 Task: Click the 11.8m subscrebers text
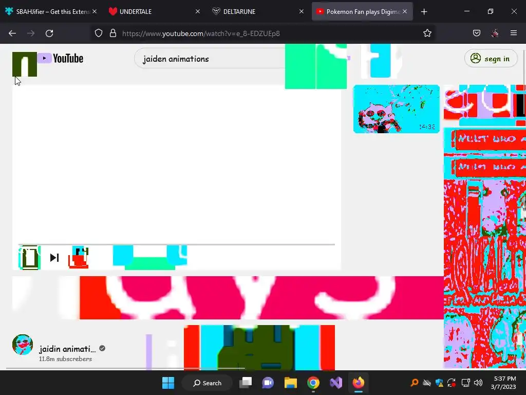(65, 359)
